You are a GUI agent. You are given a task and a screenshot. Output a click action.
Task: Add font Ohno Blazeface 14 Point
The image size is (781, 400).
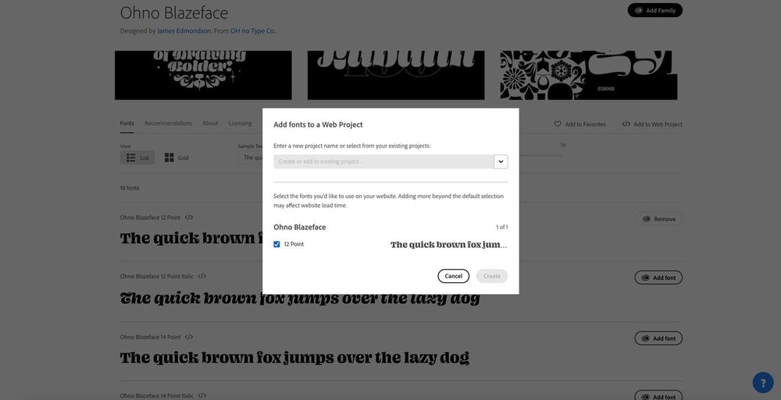tap(658, 338)
